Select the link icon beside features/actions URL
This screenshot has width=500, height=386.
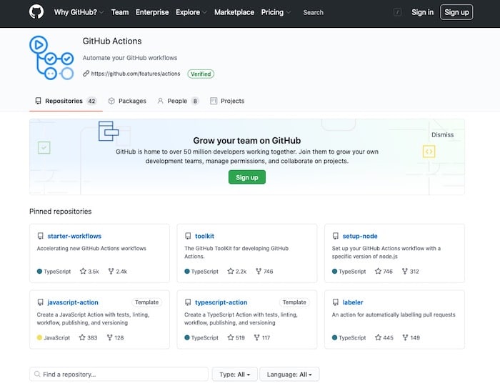pyautogui.click(x=86, y=74)
